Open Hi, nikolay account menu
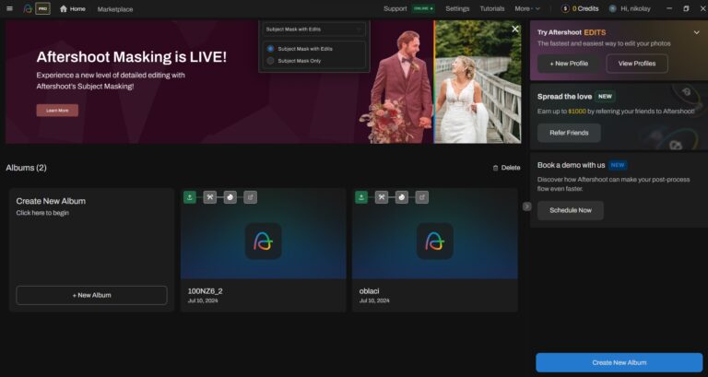Screen dimensions: 708x377 635,8
